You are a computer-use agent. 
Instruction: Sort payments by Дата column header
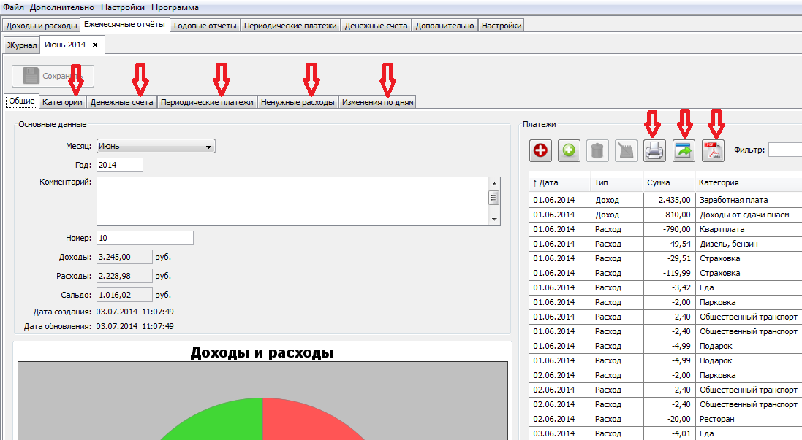[x=559, y=182]
